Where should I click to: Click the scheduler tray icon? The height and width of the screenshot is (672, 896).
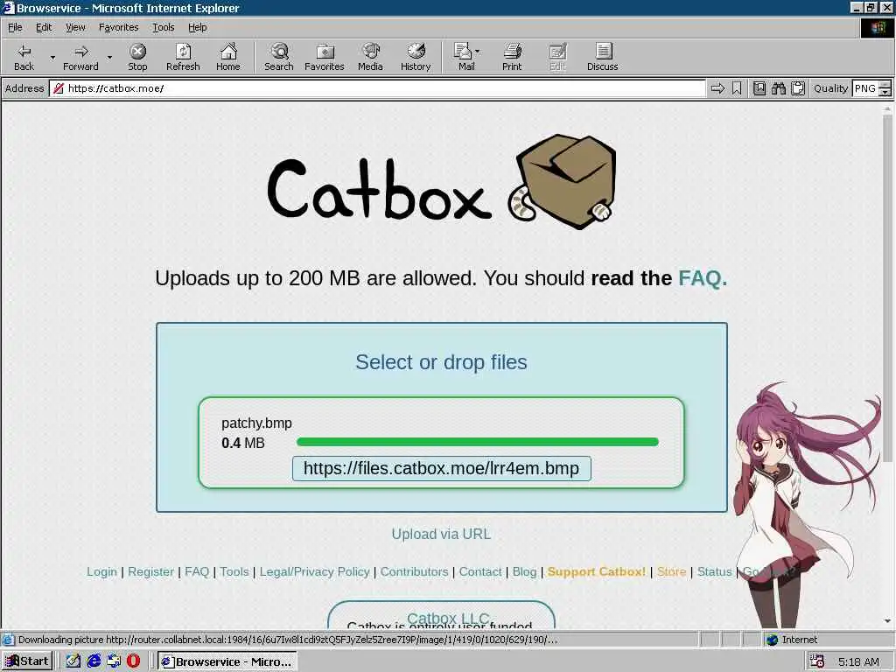(817, 661)
